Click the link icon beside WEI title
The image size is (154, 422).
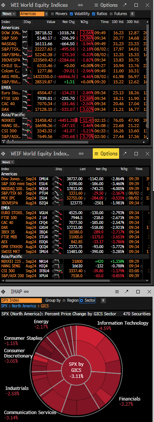point(80,5)
